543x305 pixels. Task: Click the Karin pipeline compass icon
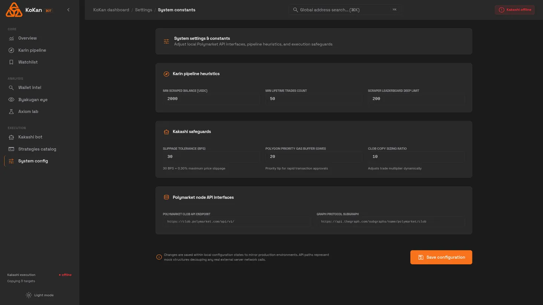point(11,50)
